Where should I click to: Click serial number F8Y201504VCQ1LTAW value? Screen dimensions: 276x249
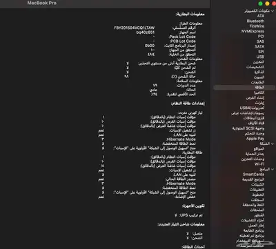[135, 28]
